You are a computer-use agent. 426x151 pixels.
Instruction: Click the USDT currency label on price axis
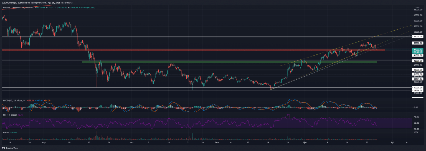[417, 7]
